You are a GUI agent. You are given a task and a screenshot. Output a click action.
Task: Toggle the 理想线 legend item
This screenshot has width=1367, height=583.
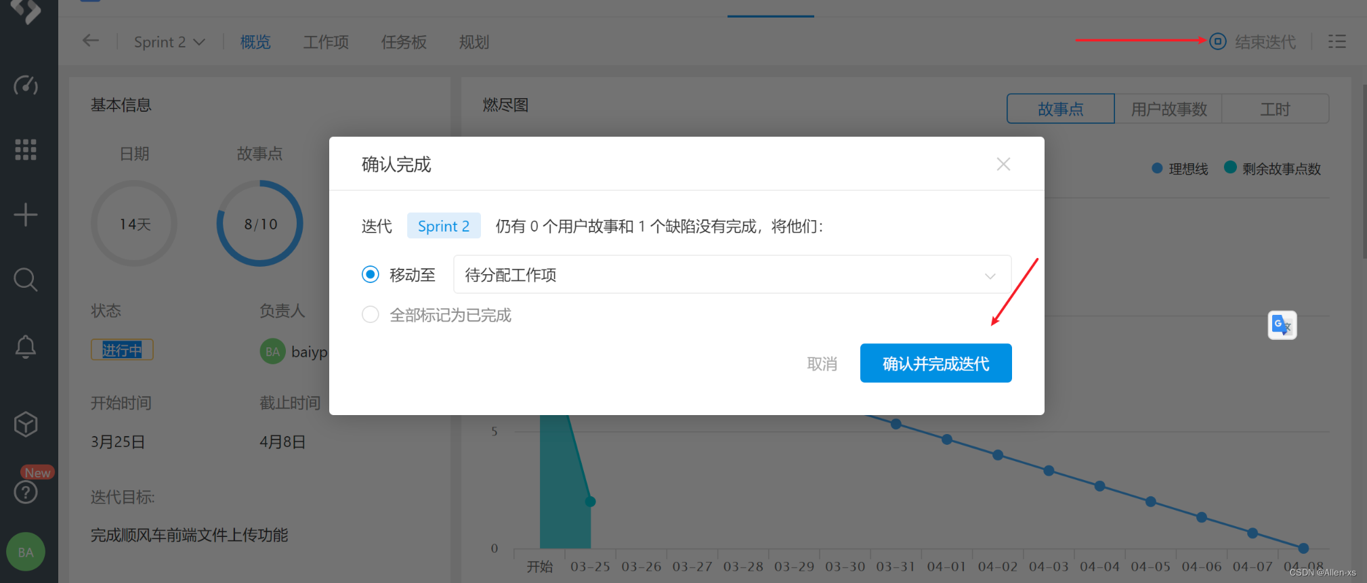pyautogui.click(x=1180, y=169)
